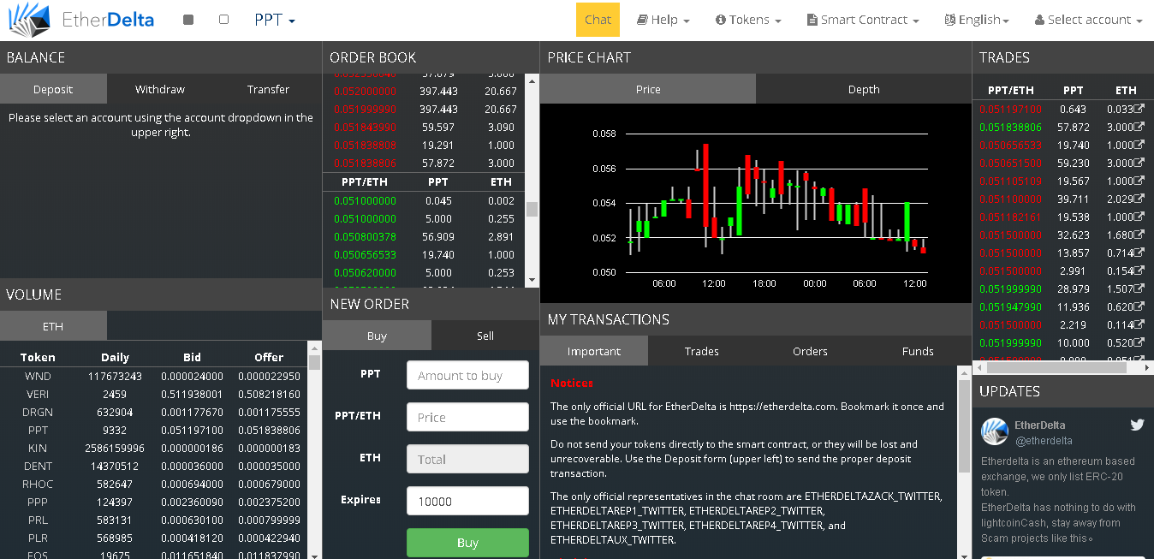Open the Funds tab in My Transactions

pos(918,351)
